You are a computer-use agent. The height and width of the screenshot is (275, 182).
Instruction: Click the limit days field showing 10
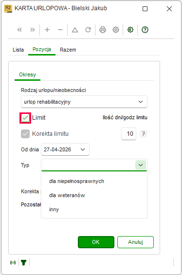pos(128,134)
